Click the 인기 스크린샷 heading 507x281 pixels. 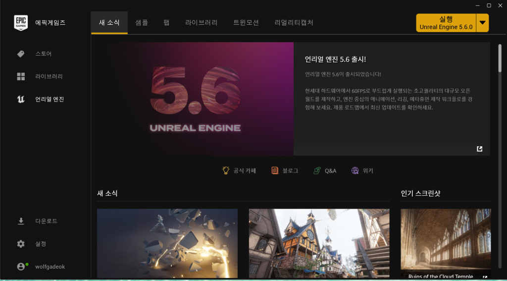420,194
